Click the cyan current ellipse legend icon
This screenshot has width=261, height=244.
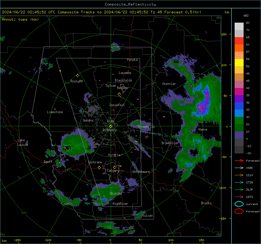click(x=239, y=204)
